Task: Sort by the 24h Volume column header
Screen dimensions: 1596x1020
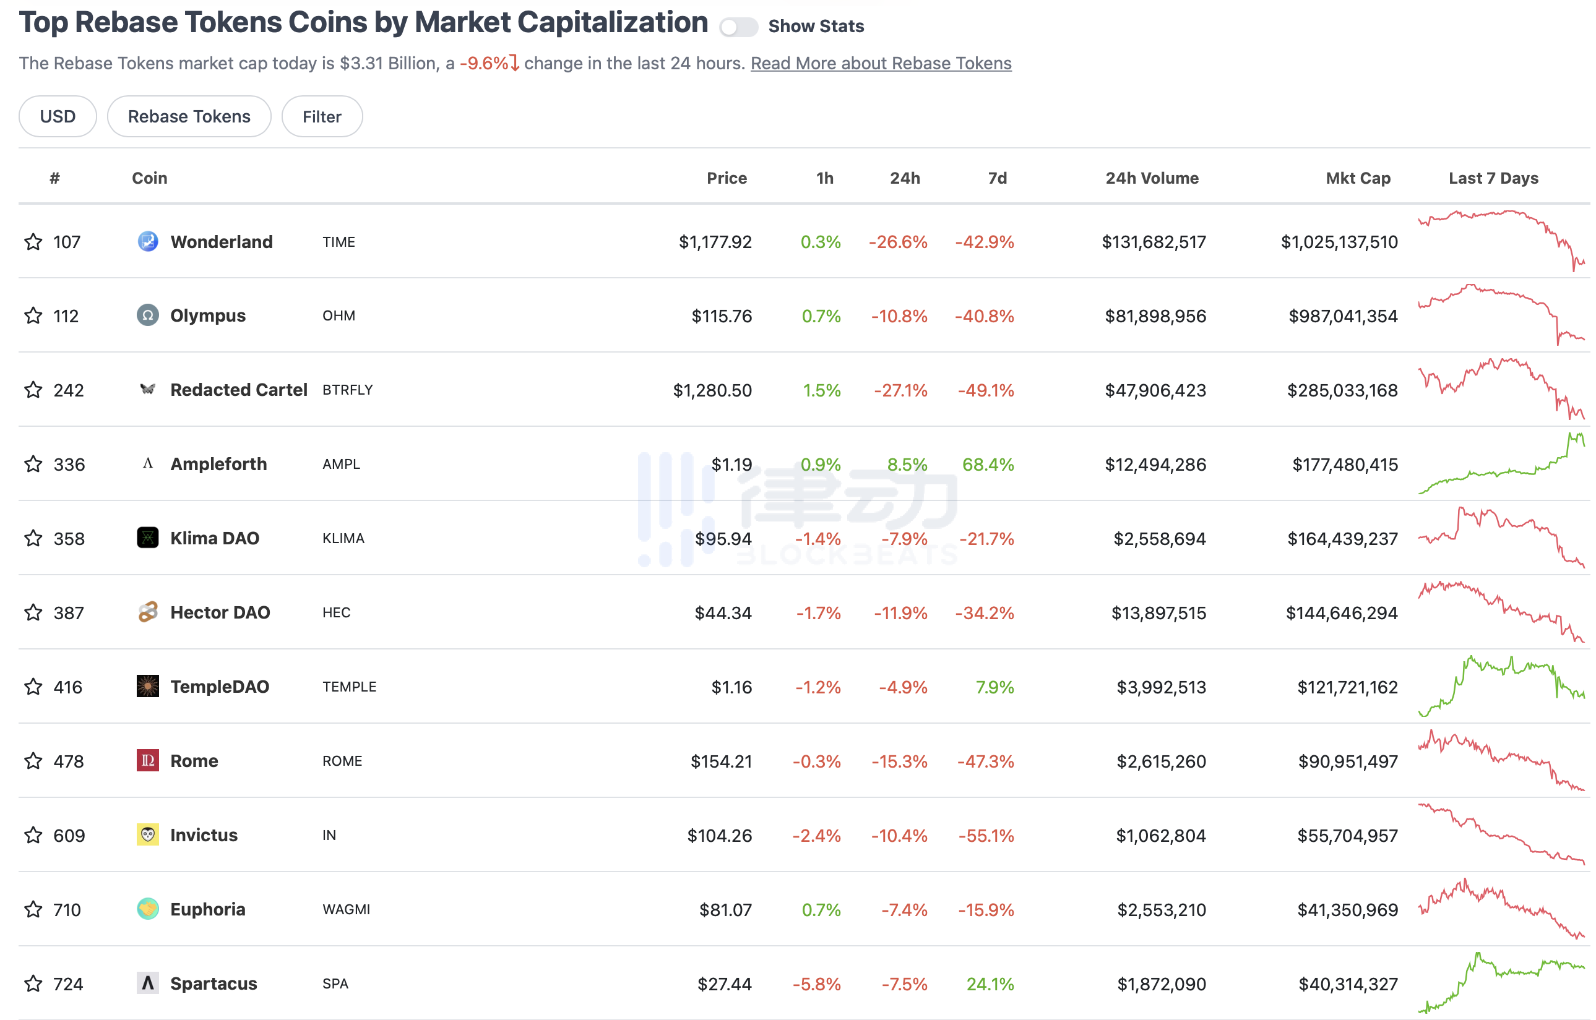Action: coord(1152,178)
